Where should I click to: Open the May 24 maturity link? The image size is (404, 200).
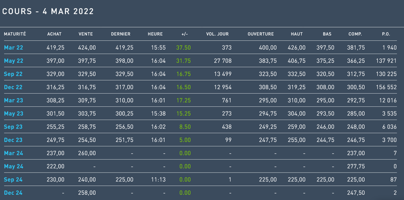[x=13, y=166]
